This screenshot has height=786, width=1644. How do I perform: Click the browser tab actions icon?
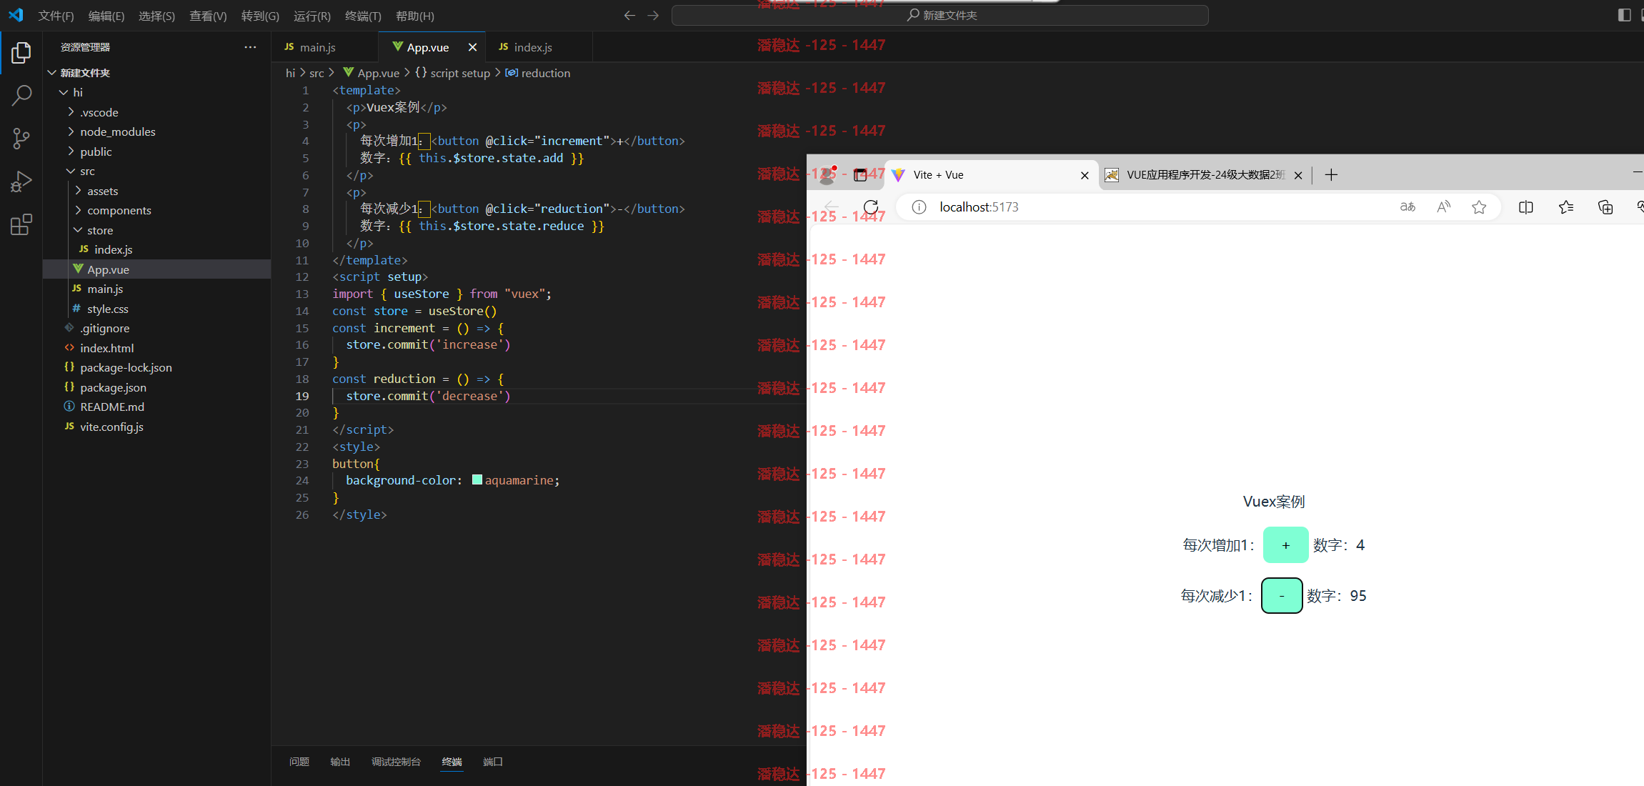(861, 175)
